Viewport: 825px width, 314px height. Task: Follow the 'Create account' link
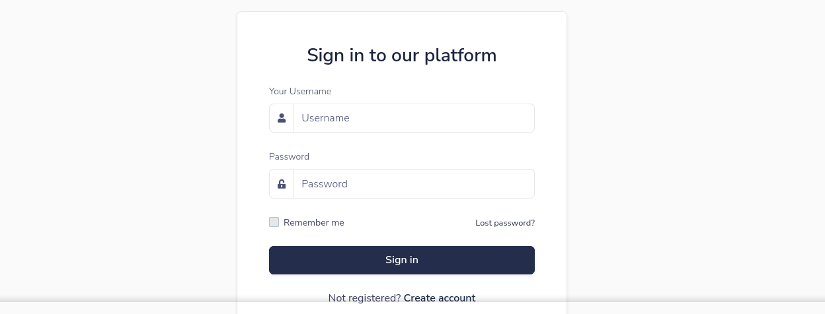point(439,298)
